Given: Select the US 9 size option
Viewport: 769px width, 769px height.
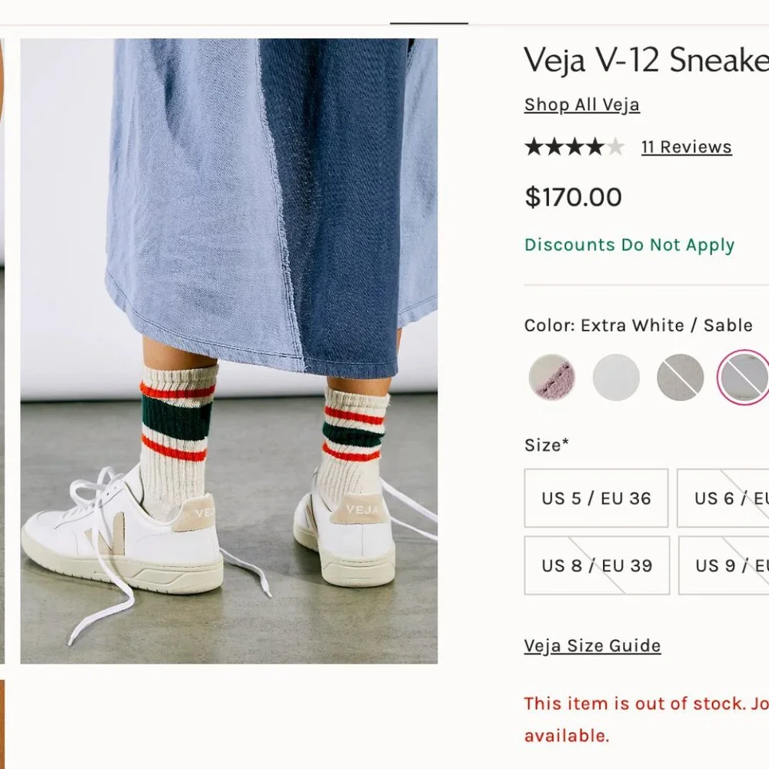Looking at the screenshot, I should pos(724,566).
